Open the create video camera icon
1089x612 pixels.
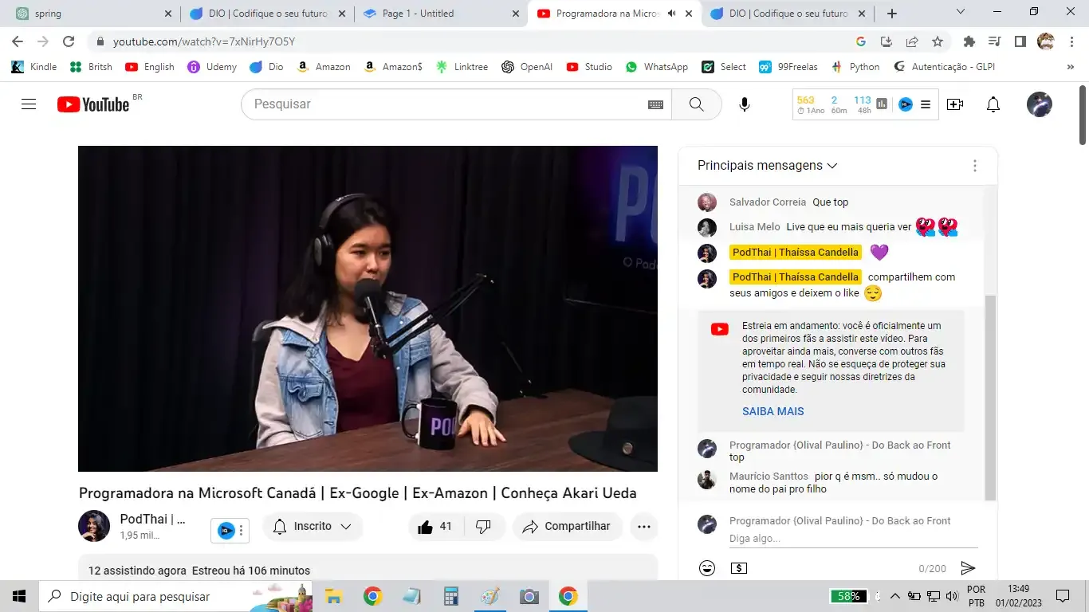point(954,104)
